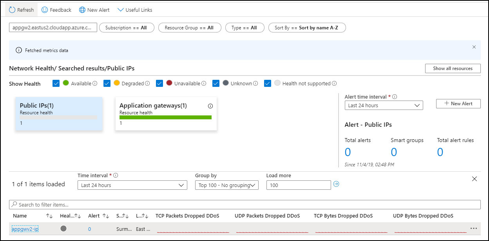Close the items loaded panel with X
Image resolution: width=489 pixels, height=241 pixels.
point(475,179)
